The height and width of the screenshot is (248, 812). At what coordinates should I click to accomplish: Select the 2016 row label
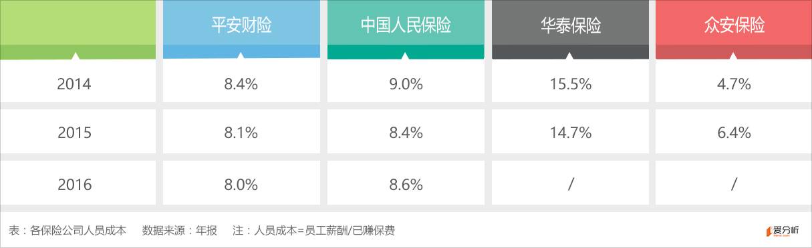[74, 185]
